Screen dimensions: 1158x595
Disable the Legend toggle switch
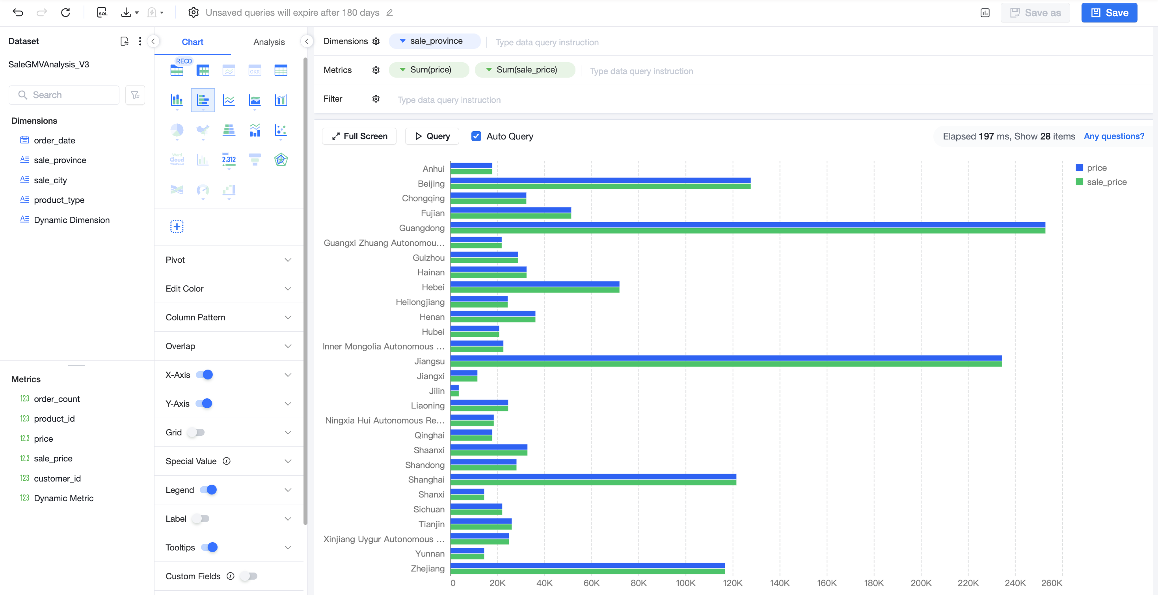(209, 490)
